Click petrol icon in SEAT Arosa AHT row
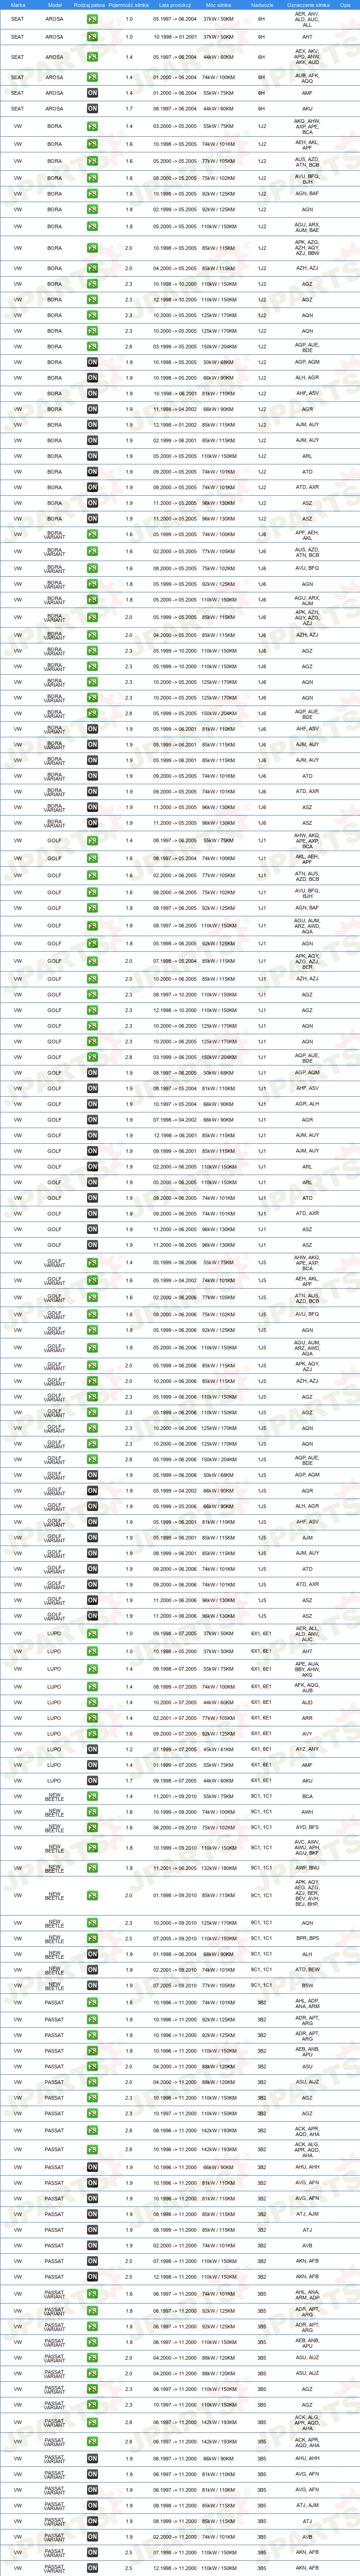Image resolution: width=360 pixels, height=2576 pixels. pyautogui.click(x=92, y=37)
